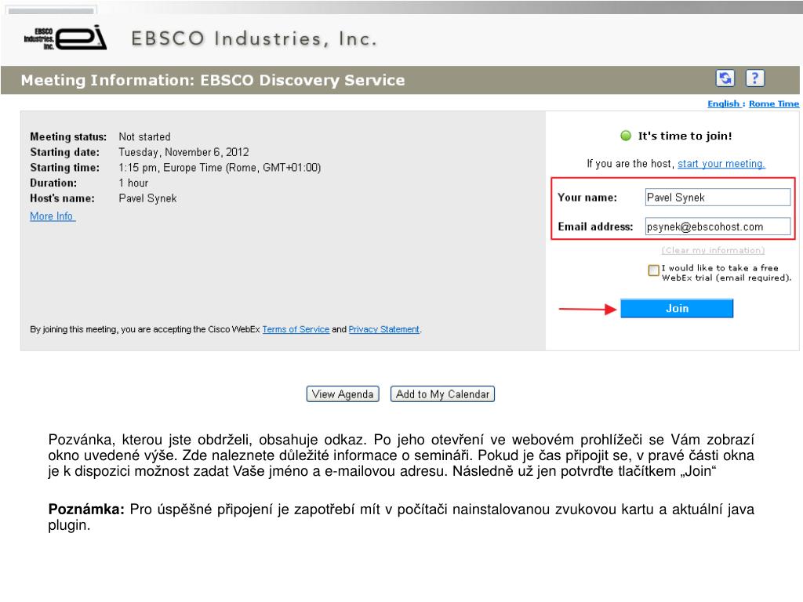Follow the 'start your meeting' link
This screenshot has width=803, height=602.
click(x=721, y=164)
